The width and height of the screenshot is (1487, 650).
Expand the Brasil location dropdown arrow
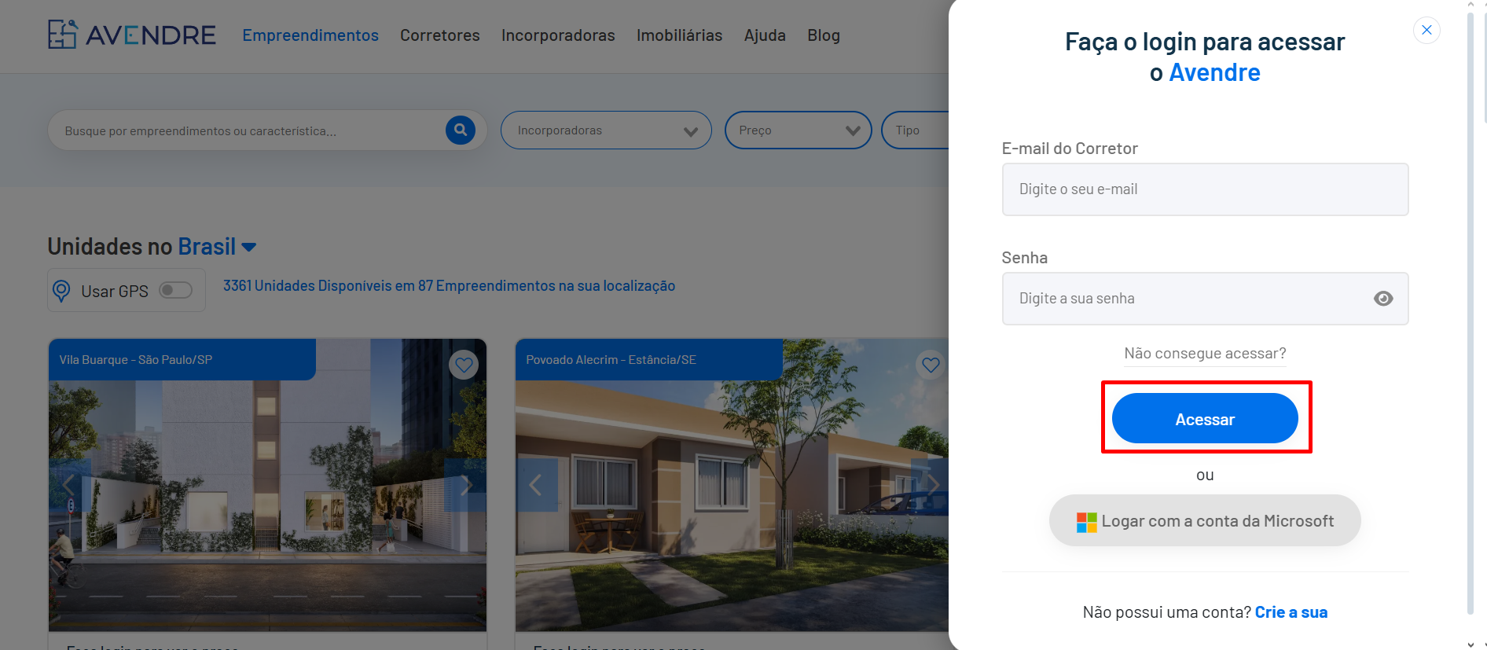(x=249, y=247)
